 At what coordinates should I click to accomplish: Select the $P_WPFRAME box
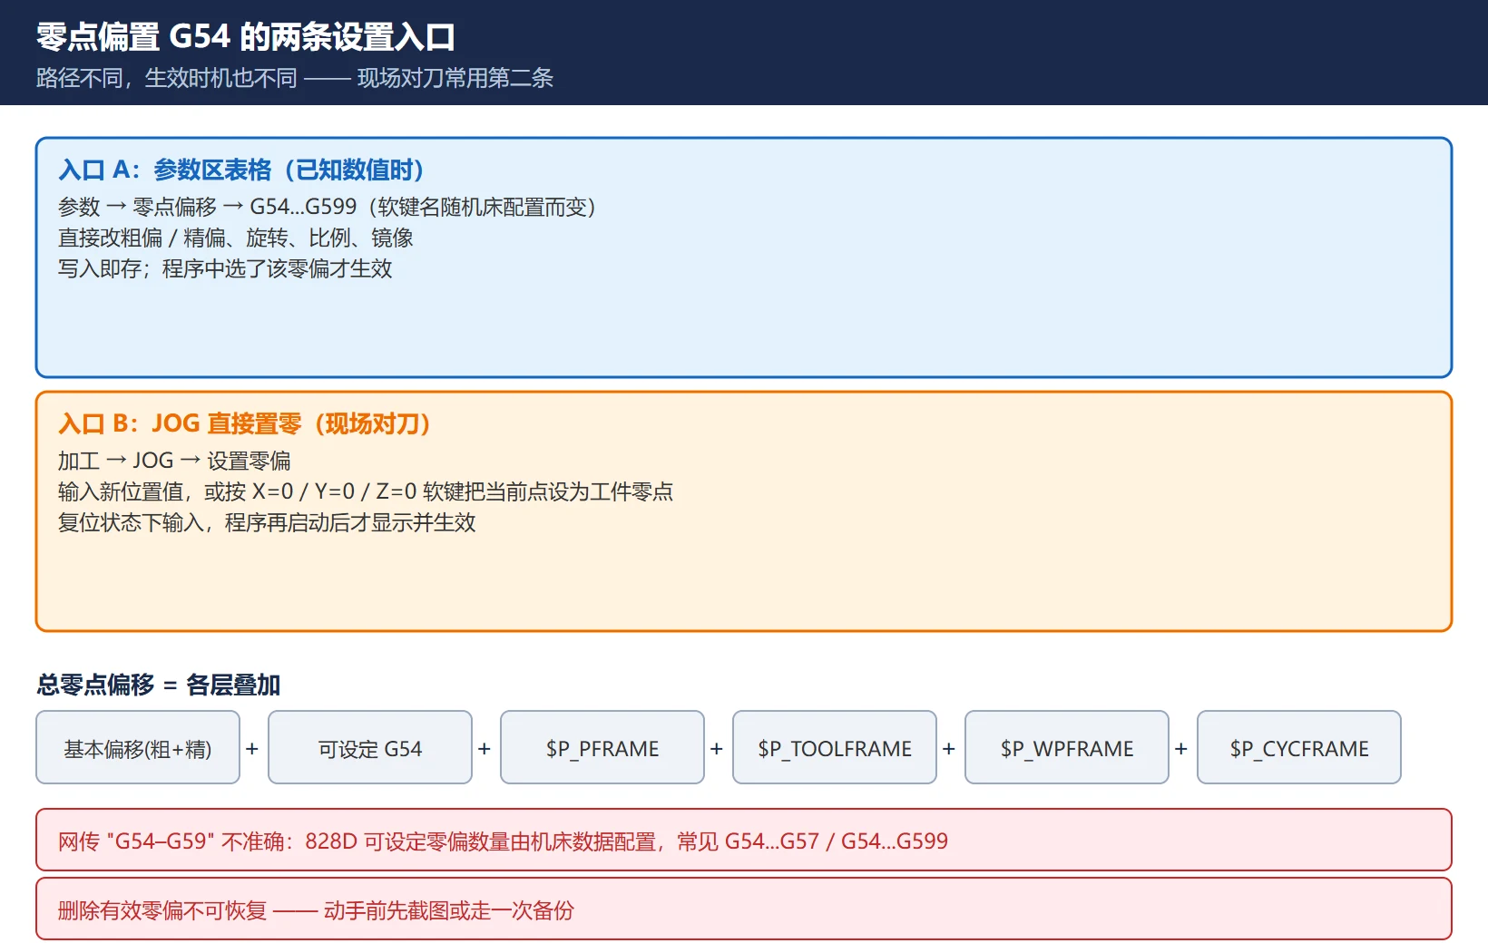[x=1067, y=747]
